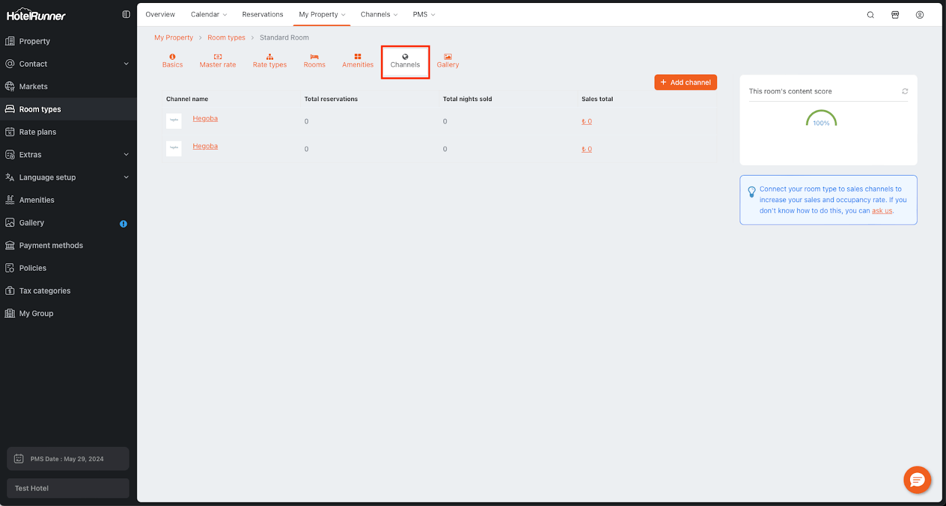Click the 100% content score gauge
The width and height of the screenshot is (946, 506).
pos(821,119)
